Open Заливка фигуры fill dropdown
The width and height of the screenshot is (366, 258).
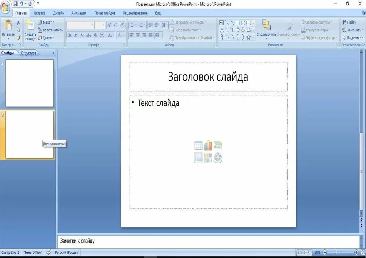pos(317,22)
